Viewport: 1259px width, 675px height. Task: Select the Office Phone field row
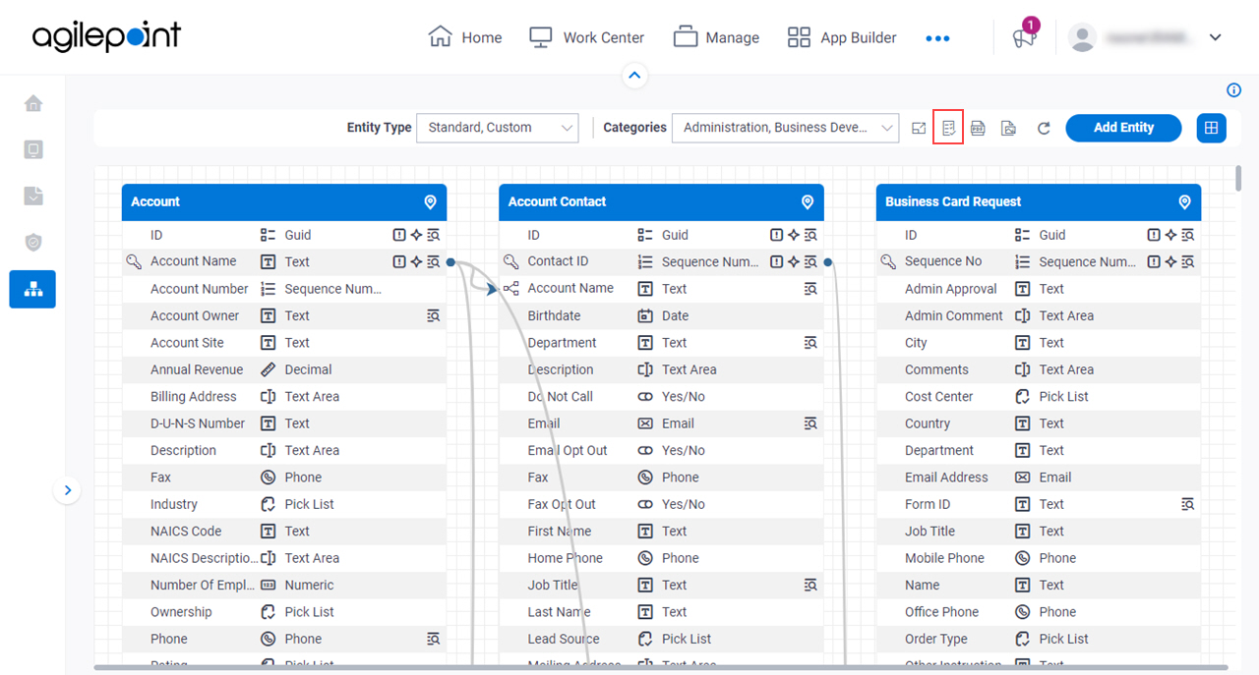click(1039, 612)
